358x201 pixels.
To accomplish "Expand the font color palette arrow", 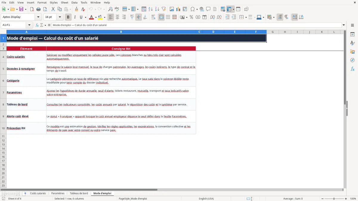I will click(x=96, y=17).
